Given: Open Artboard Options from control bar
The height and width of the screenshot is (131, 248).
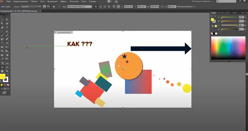Looking at the screenshot, I should point(114,7).
